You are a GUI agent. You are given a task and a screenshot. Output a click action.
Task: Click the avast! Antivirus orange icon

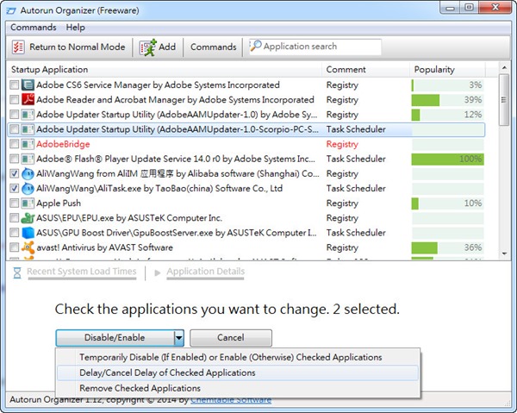pyautogui.click(x=28, y=247)
